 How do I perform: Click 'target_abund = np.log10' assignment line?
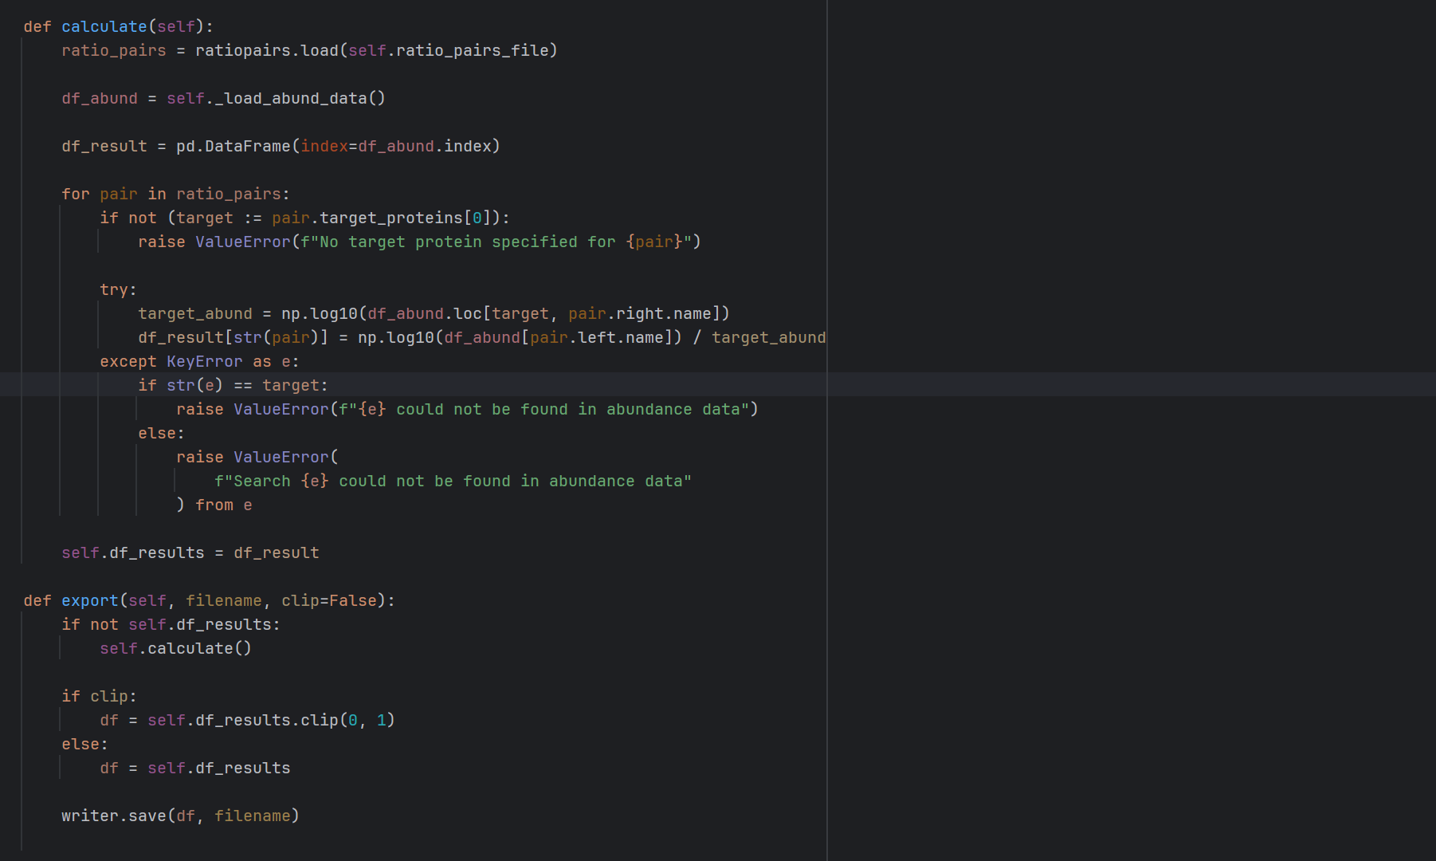[434, 313]
